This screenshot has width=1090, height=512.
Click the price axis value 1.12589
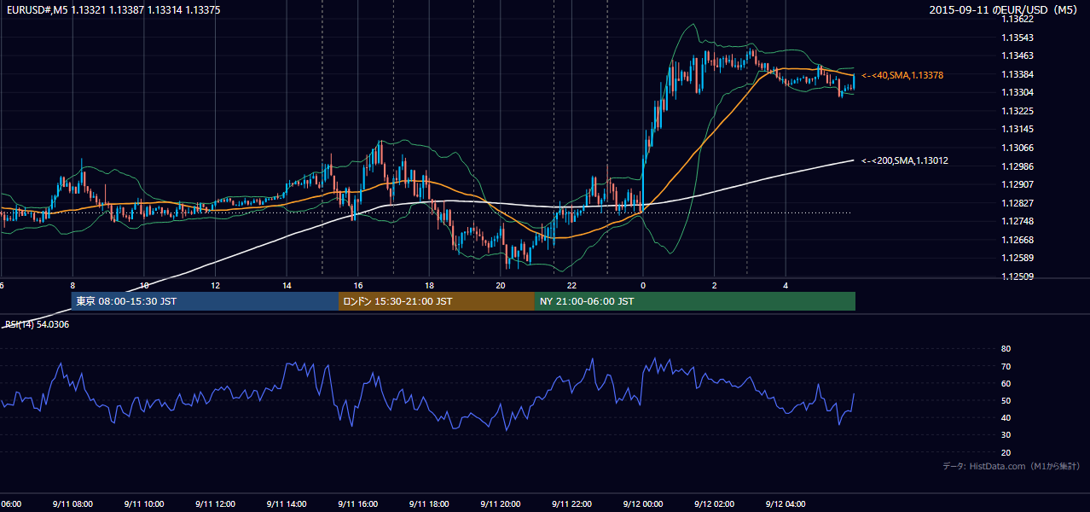pyautogui.click(x=1018, y=258)
